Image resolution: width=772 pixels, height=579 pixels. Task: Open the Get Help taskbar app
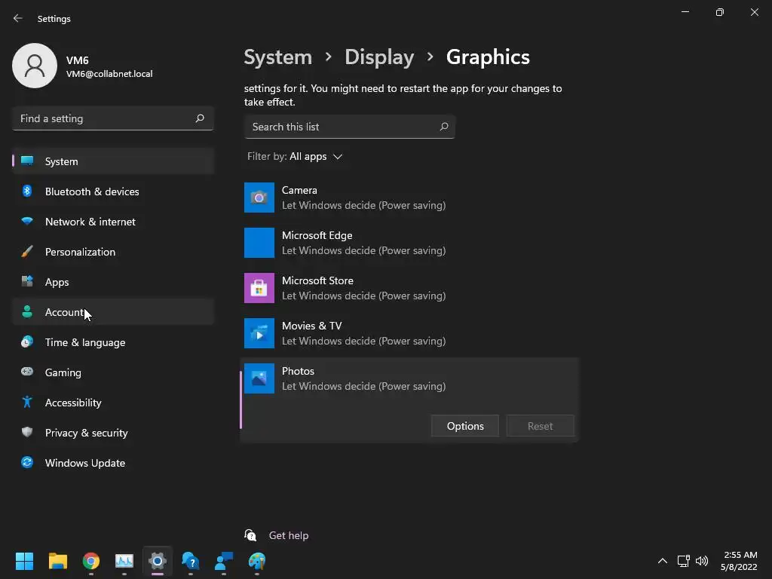click(191, 561)
